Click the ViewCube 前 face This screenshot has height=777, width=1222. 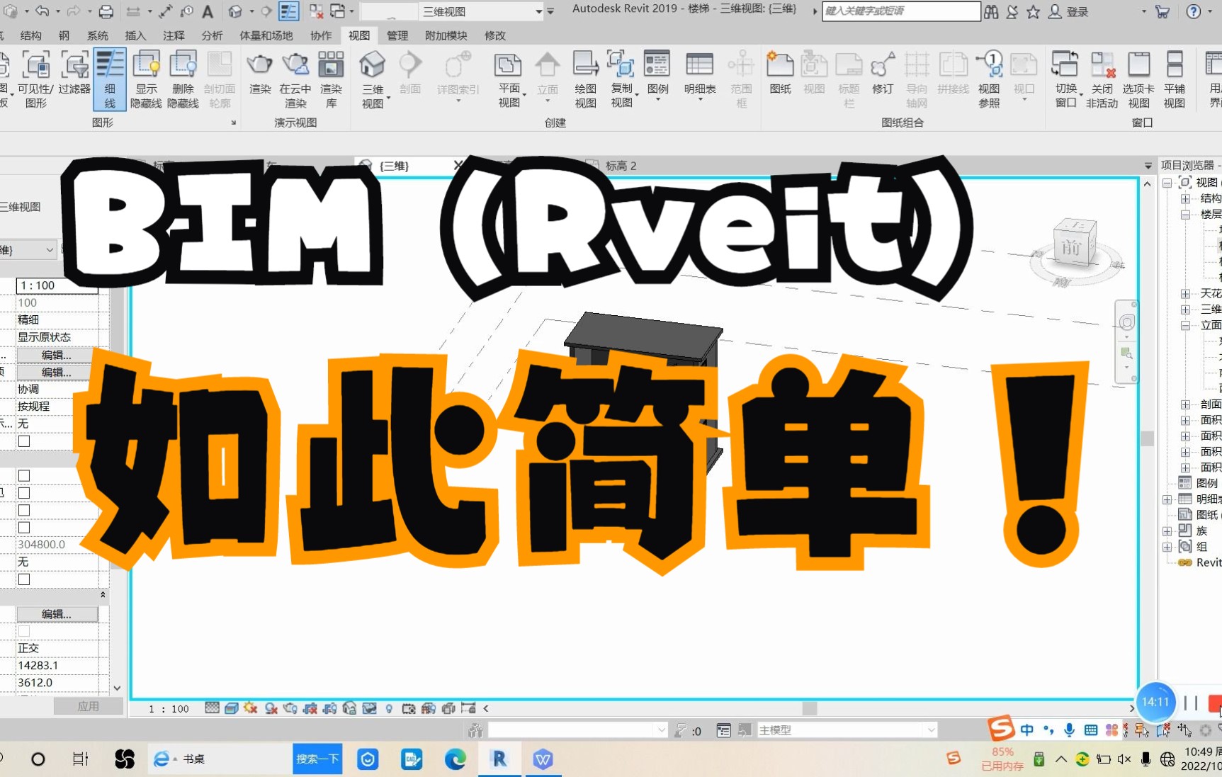1070,248
